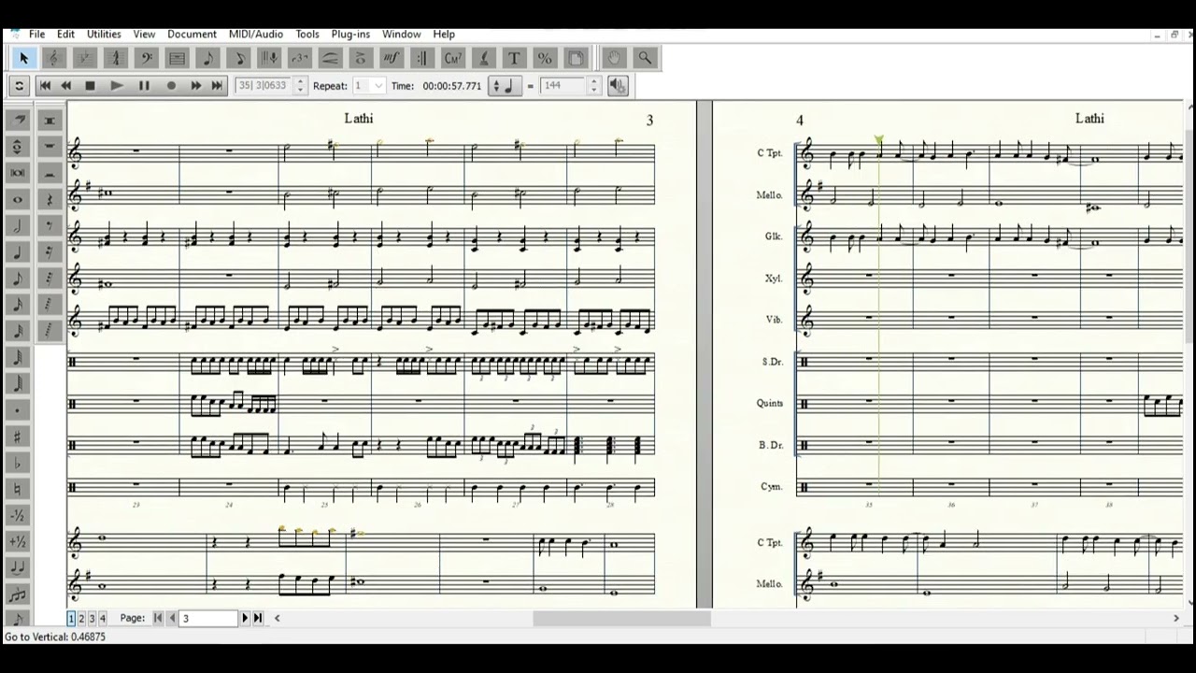
Task: Choose the quarter note duration in palette
Action: click(x=18, y=252)
